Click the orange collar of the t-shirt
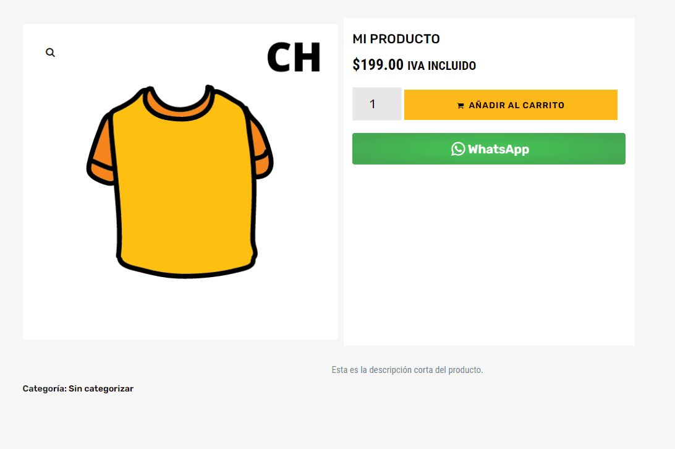 [179, 105]
